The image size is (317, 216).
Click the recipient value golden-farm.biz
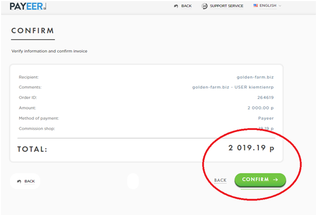click(255, 77)
